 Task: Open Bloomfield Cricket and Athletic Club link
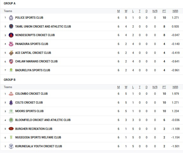43,120
